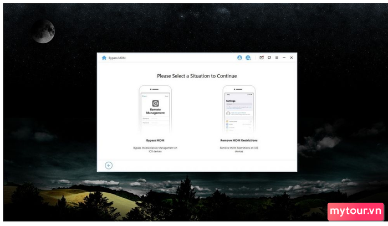The image size is (388, 226).
Task: Open the user account icon
Action: pyautogui.click(x=239, y=58)
